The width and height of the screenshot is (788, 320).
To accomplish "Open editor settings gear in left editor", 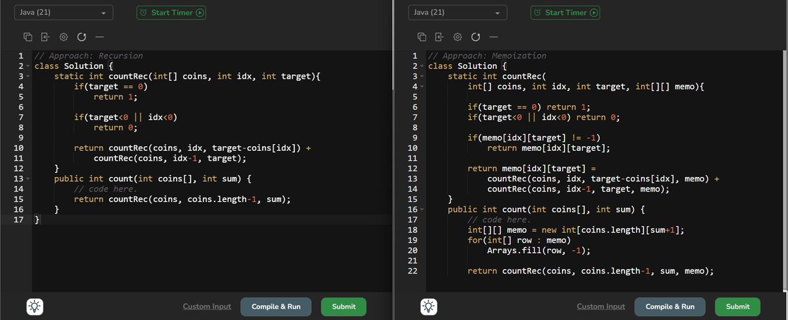I will pyautogui.click(x=64, y=37).
